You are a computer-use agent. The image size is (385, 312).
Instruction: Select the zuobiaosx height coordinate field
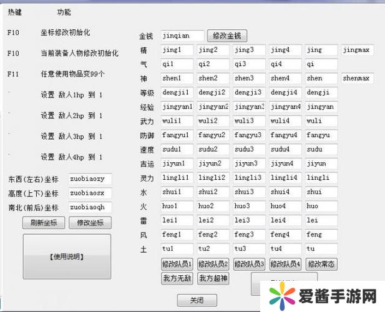(90, 193)
